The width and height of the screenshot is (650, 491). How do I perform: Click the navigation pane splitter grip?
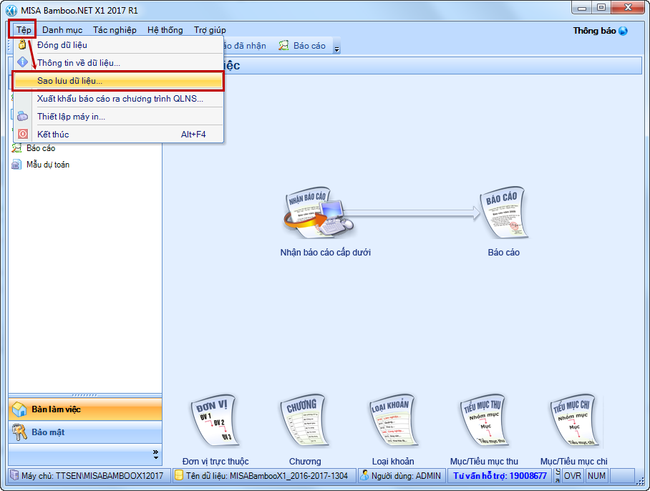85,395
